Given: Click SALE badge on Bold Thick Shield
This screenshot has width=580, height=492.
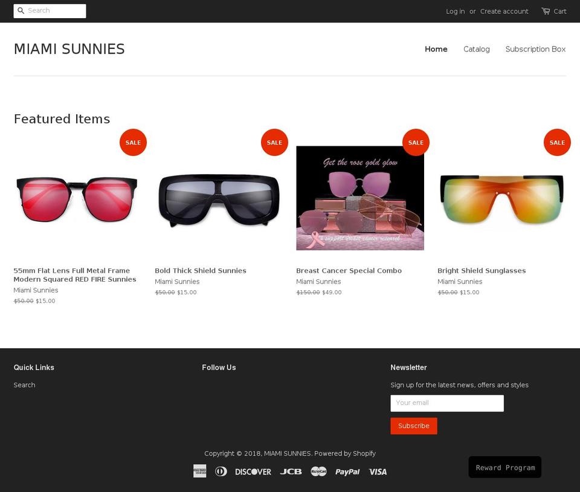Looking at the screenshot, I should point(274,143).
